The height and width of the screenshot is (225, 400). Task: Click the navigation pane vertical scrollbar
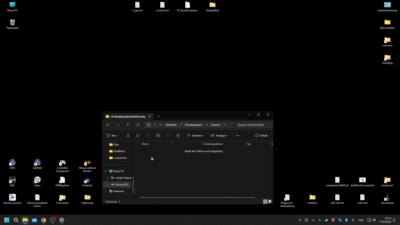[133, 185]
